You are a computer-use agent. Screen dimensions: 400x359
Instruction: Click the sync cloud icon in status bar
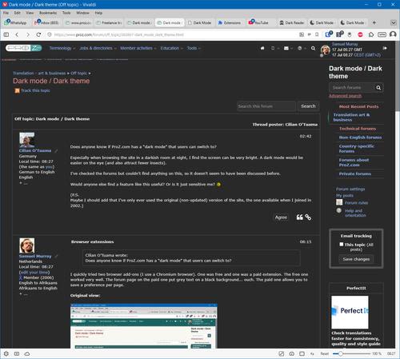(x=27, y=353)
